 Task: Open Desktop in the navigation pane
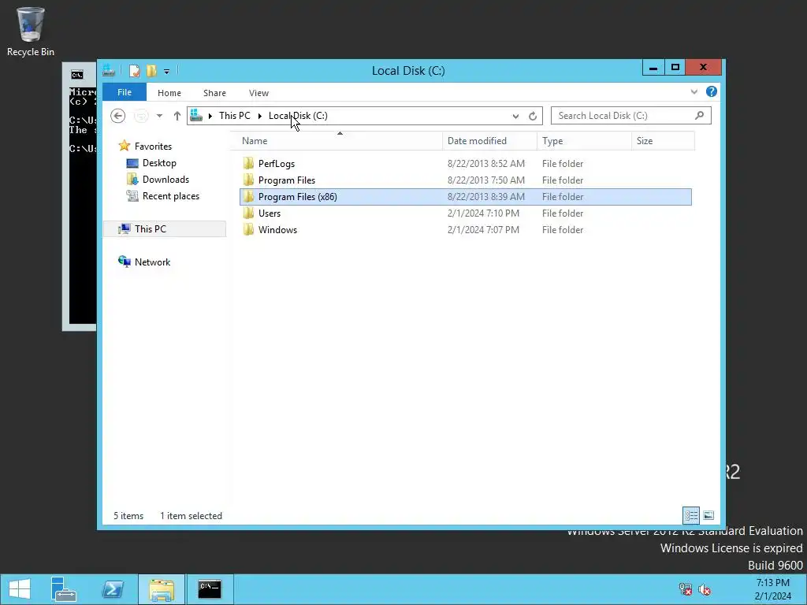[x=159, y=162]
